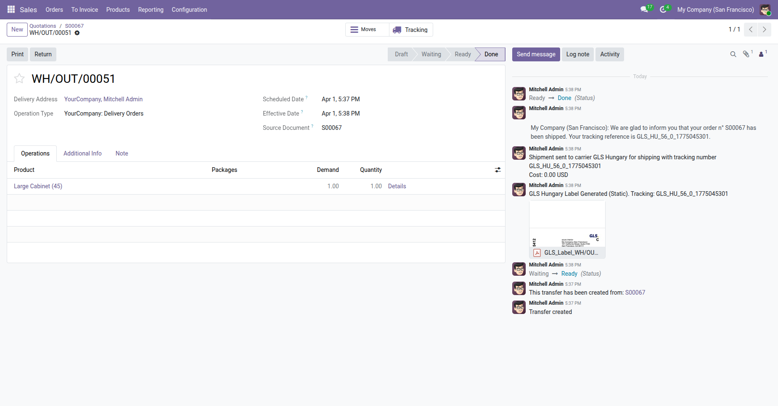Open the Tracking truck button
The width and height of the screenshot is (778, 406).
[x=410, y=30]
